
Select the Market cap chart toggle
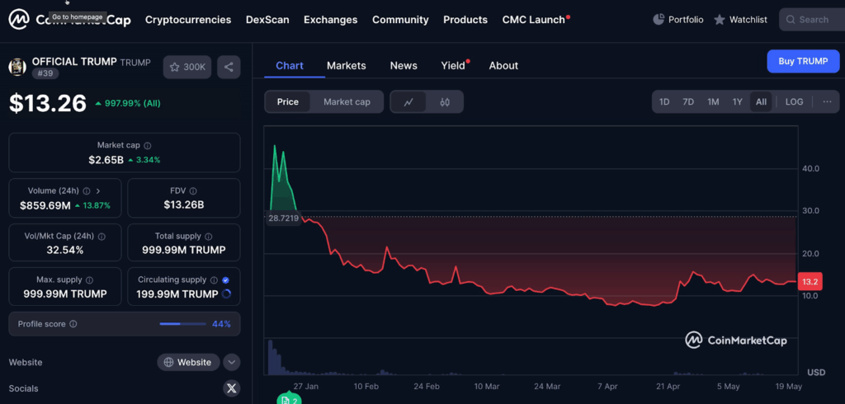pyautogui.click(x=347, y=101)
